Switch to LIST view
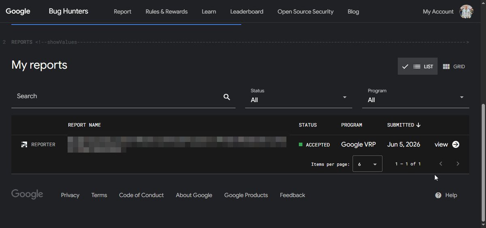 point(418,66)
